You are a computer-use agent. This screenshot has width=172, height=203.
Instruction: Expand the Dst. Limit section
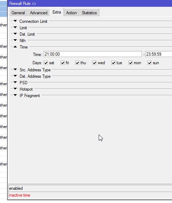click(15, 34)
